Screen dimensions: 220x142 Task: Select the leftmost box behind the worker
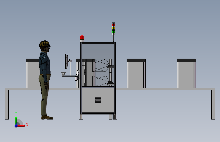33,73
